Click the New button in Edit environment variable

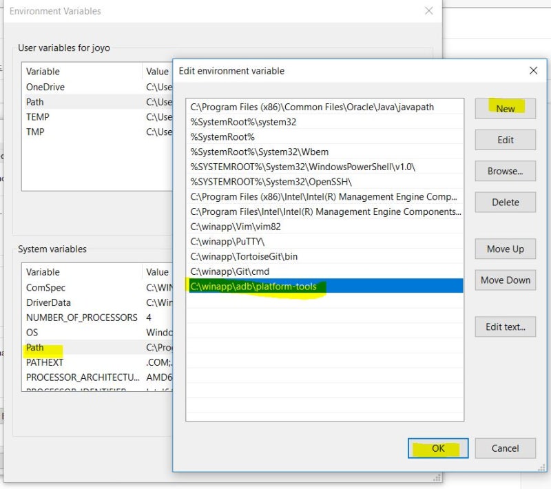pos(505,109)
